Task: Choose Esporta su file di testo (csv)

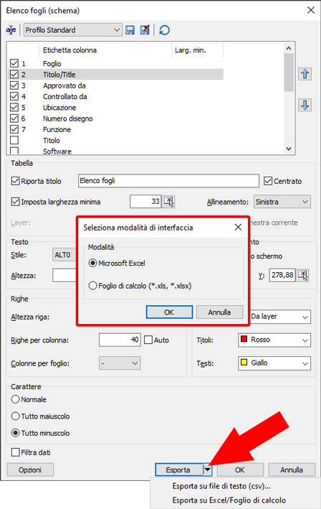Action: click(x=221, y=486)
